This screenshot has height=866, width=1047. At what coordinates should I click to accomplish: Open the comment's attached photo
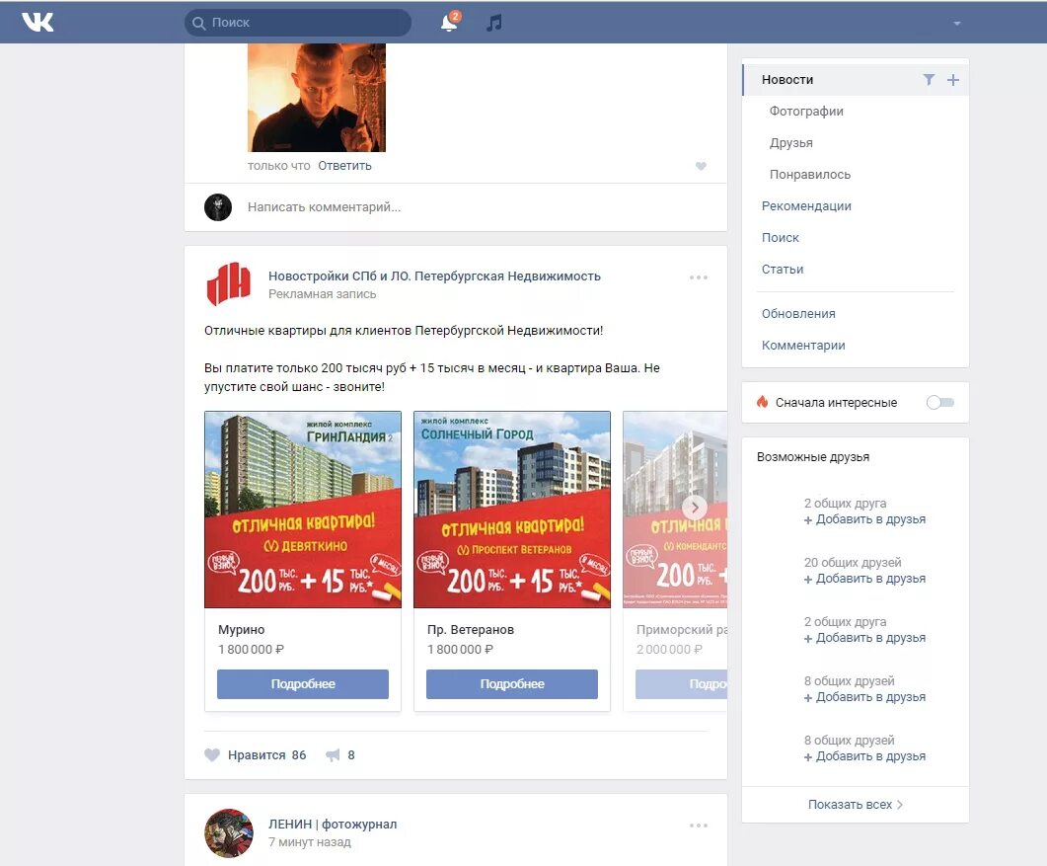[x=317, y=98]
